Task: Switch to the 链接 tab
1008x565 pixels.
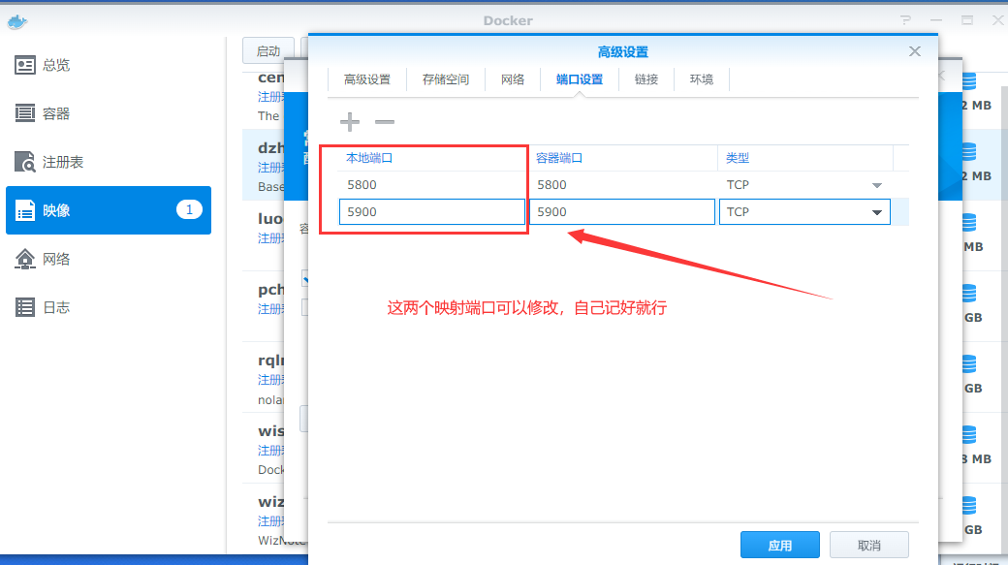Action: (x=646, y=79)
